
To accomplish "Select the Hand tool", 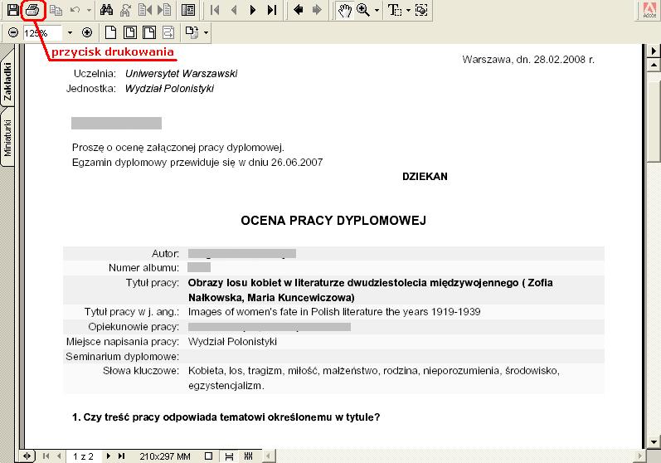I will pos(344,10).
